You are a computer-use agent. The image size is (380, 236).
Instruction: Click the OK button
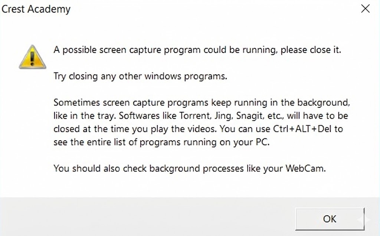pyautogui.click(x=330, y=219)
